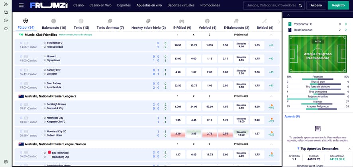
Task: Expand +321 markets for Northcote City match
Action: pyautogui.click(x=271, y=120)
